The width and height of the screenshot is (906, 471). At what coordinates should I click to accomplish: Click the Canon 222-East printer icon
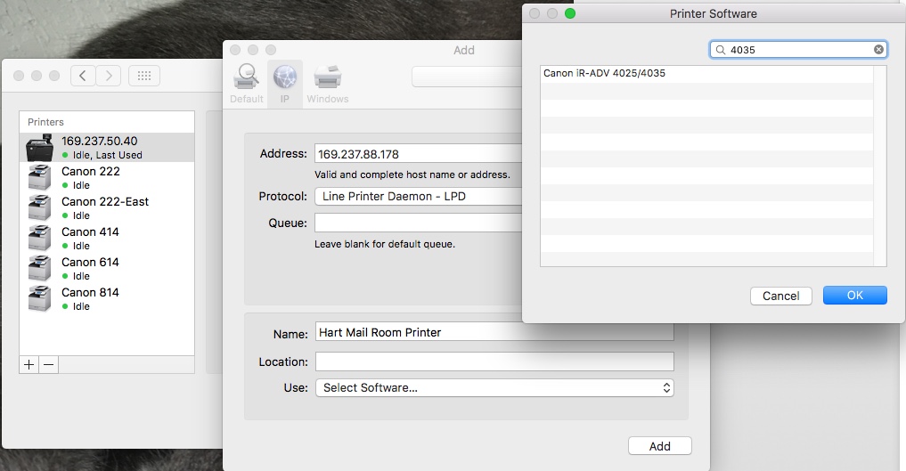tap(40, 207)
